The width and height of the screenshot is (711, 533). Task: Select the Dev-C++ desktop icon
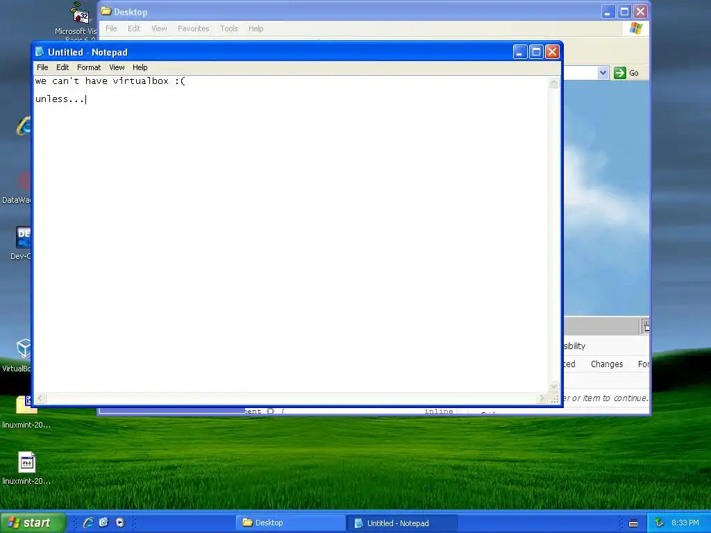coord(20,244)
